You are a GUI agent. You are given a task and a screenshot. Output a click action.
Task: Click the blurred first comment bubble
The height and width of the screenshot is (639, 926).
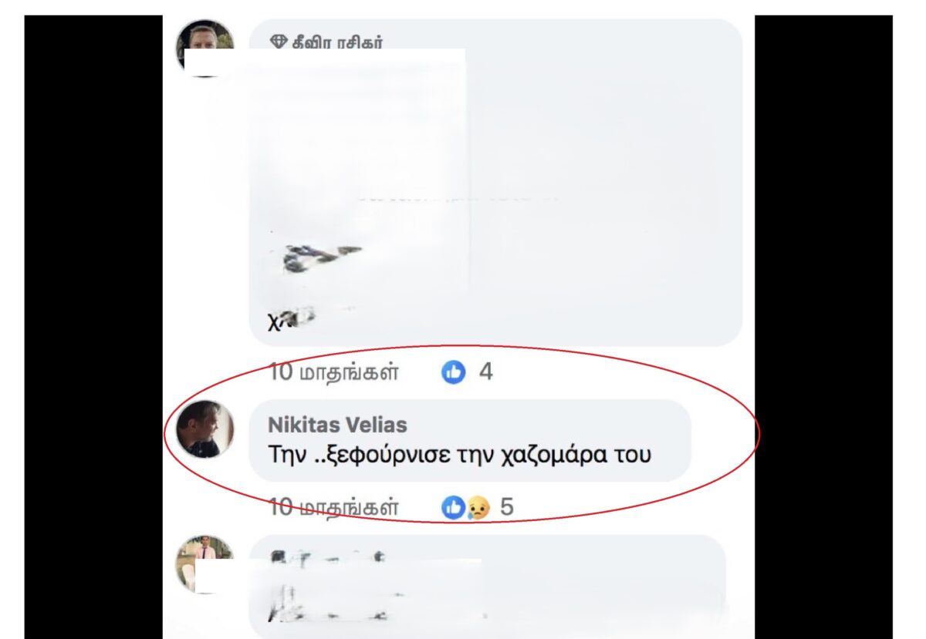[495, 182]
